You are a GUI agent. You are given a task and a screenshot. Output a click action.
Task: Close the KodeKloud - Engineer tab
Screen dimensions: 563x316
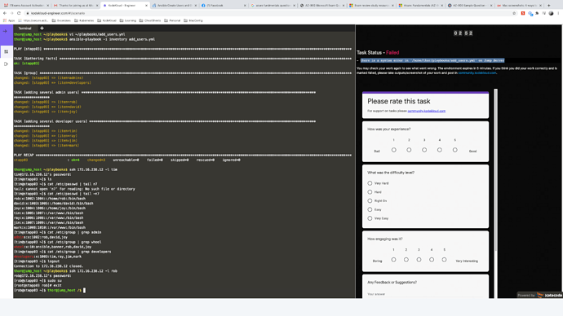[147, 6]
